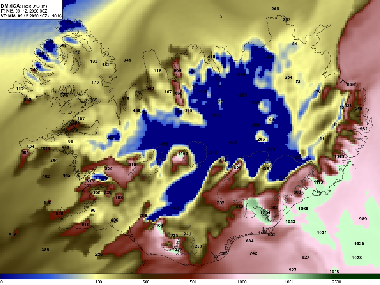Click the '2500' label on the color scale
This screenshot has width=380, height=285.
[337, 282]
